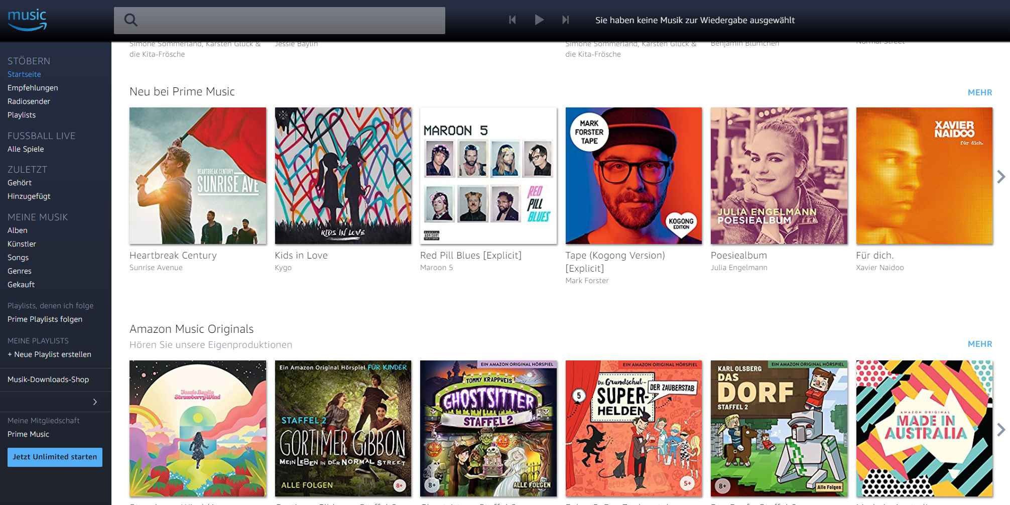This screenshot has height=505, width=1010.
Task: Show next albums in Neu bei Prime Music
Action: click(1001, 176)
